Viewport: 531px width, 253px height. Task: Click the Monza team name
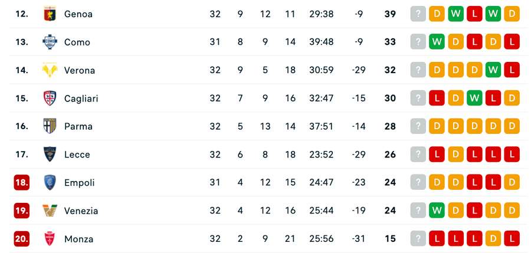tap(78, 239)
